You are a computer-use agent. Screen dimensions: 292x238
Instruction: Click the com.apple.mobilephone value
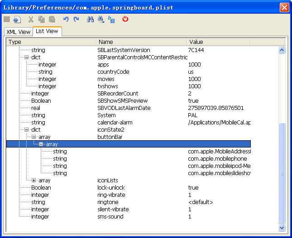(x=217, y=159)
